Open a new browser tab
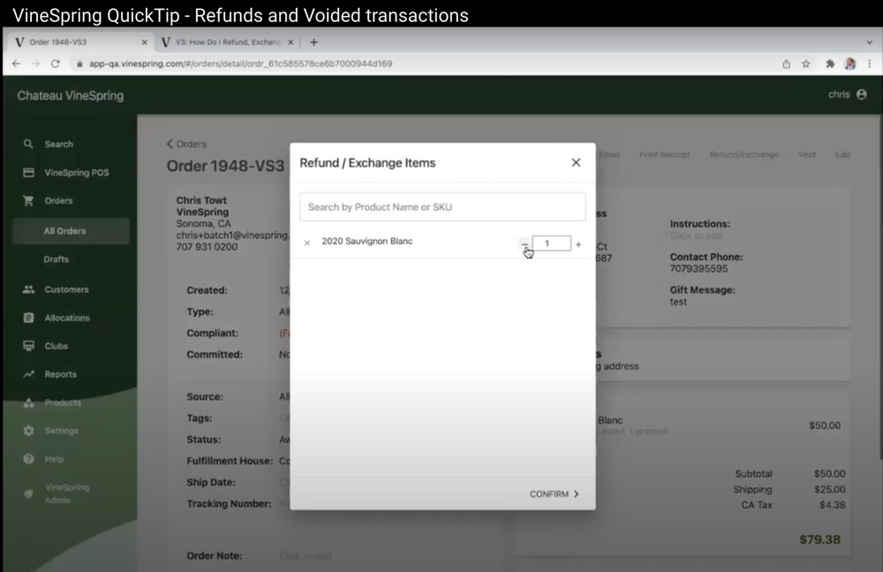Image resolution: width=883 pixels, height=572 pixels. click(x=313, y=42)
